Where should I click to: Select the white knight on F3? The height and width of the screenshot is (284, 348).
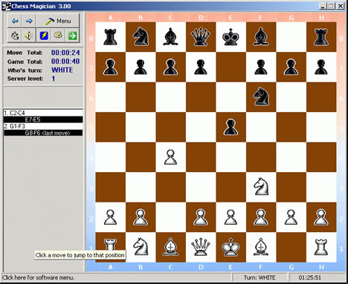(261, 187)
